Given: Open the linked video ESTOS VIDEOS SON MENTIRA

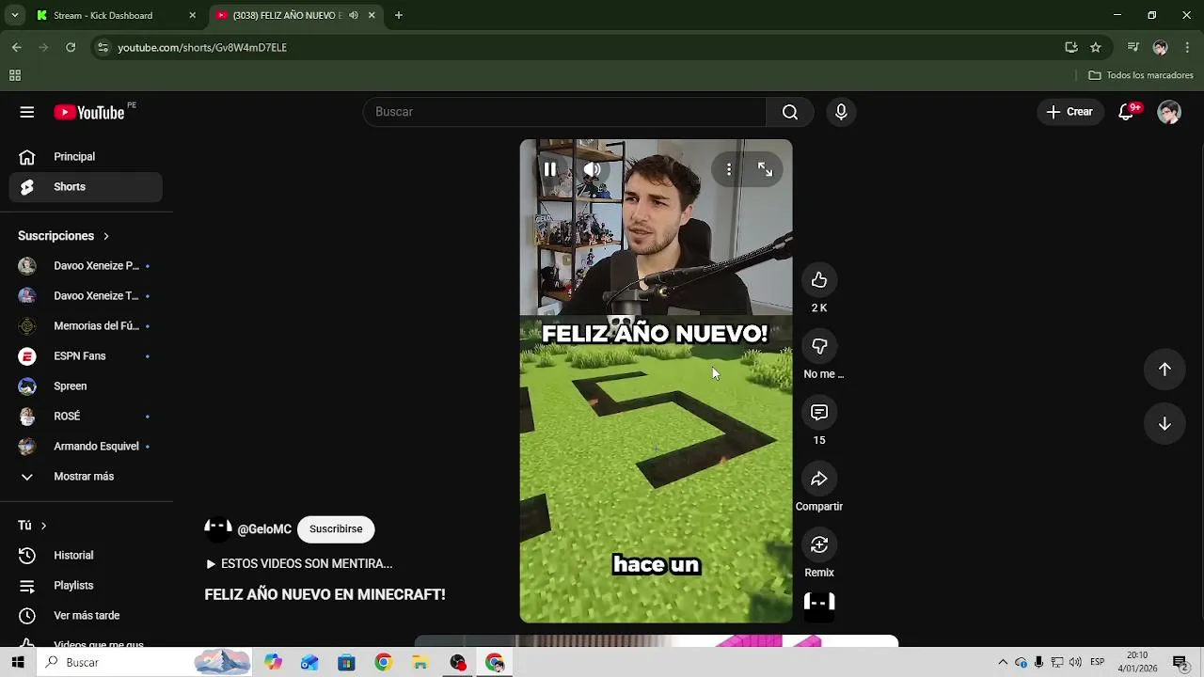Looking at the screenshot, I should [x=299, y=564].
